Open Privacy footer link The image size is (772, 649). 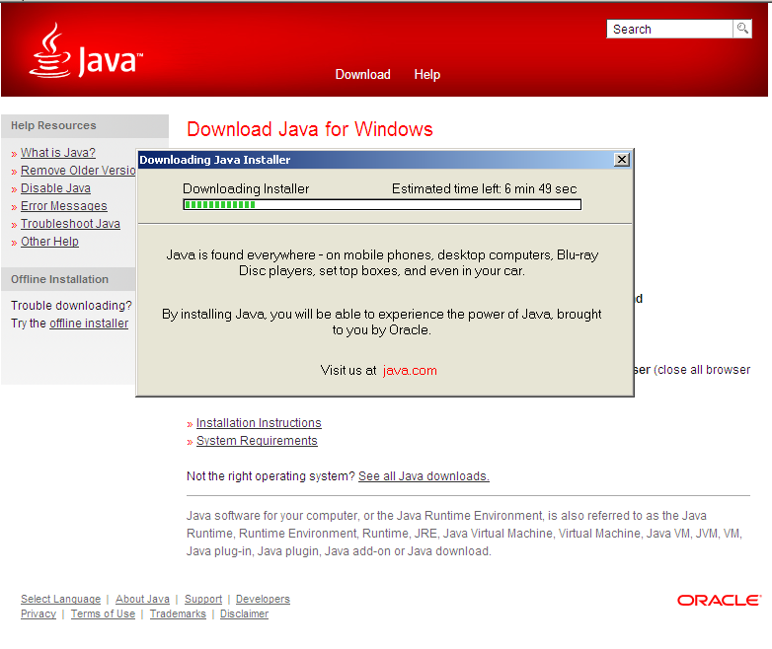click(39, 613)
